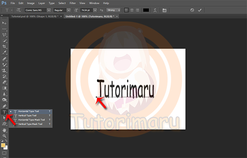The height and width of the screenshot is (158, 247).
Task: Select the Brush tool
Action: pyautogui.click(x=4, y=65)
